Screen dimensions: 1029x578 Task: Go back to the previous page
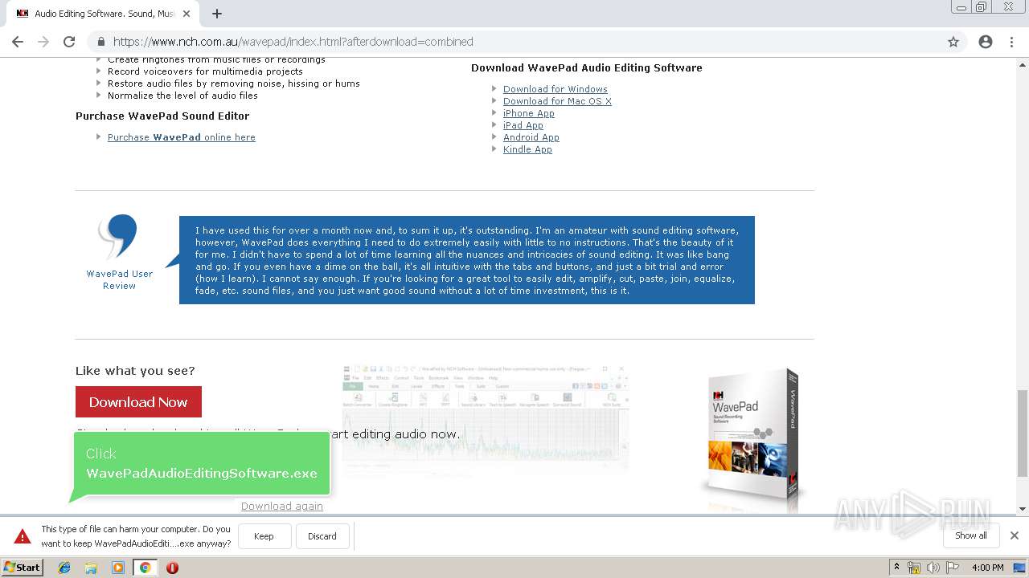coord(18,42)
